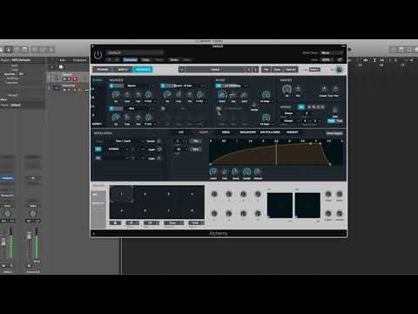Screen dimensions: 418x314
Task: Click source A Vol knob
Action: (116, 94)
